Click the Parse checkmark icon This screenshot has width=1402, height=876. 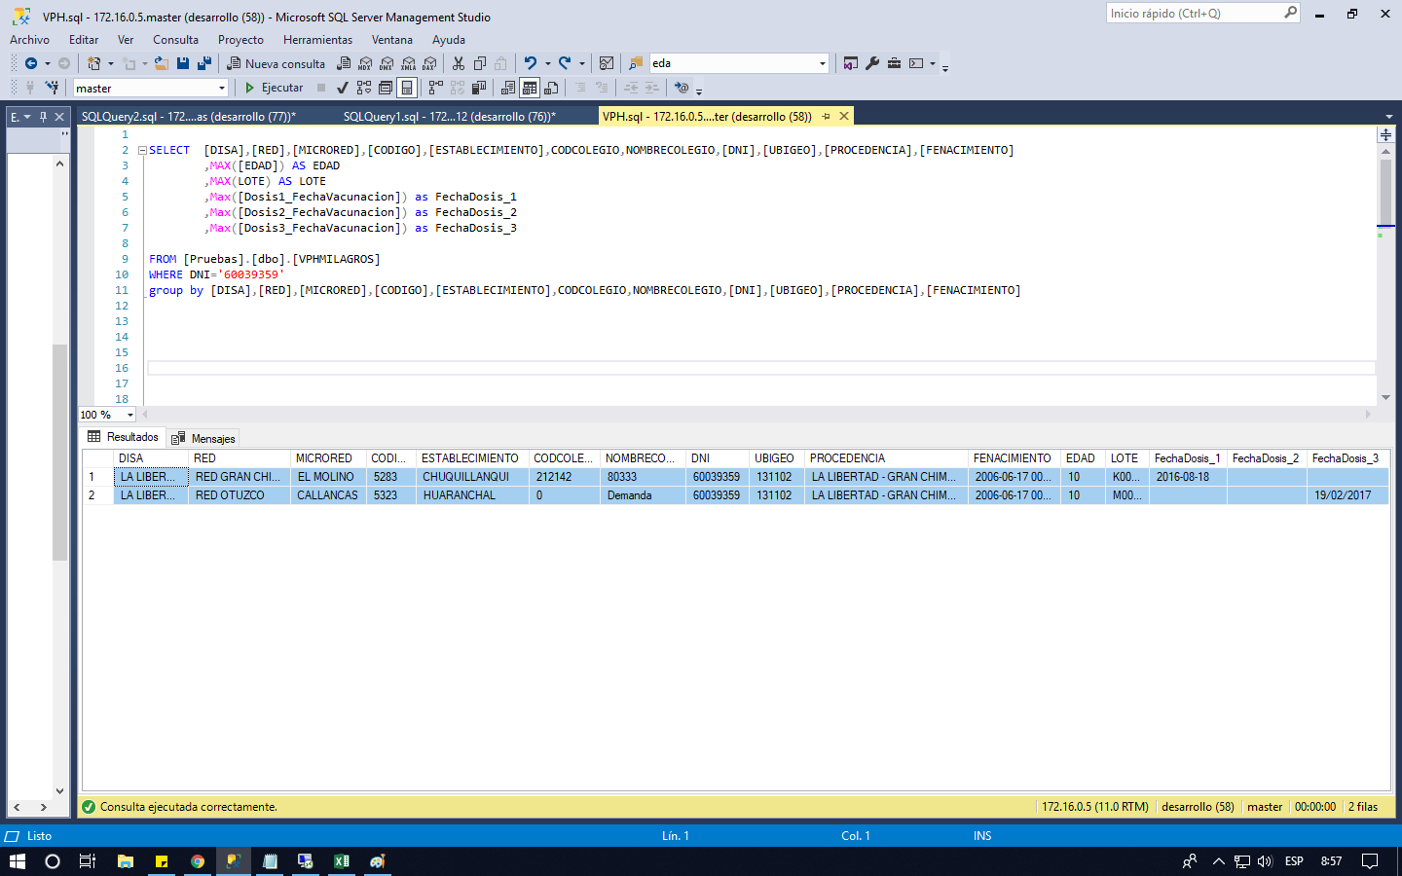[x=343, y=88]
